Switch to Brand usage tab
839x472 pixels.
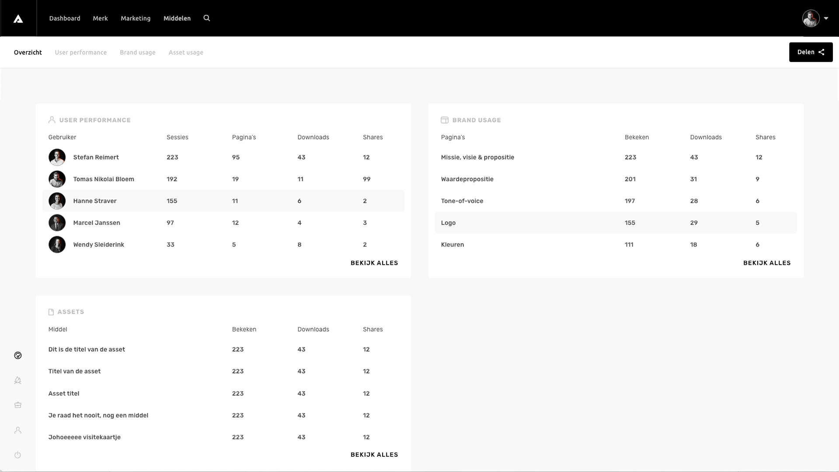(138, 52)
